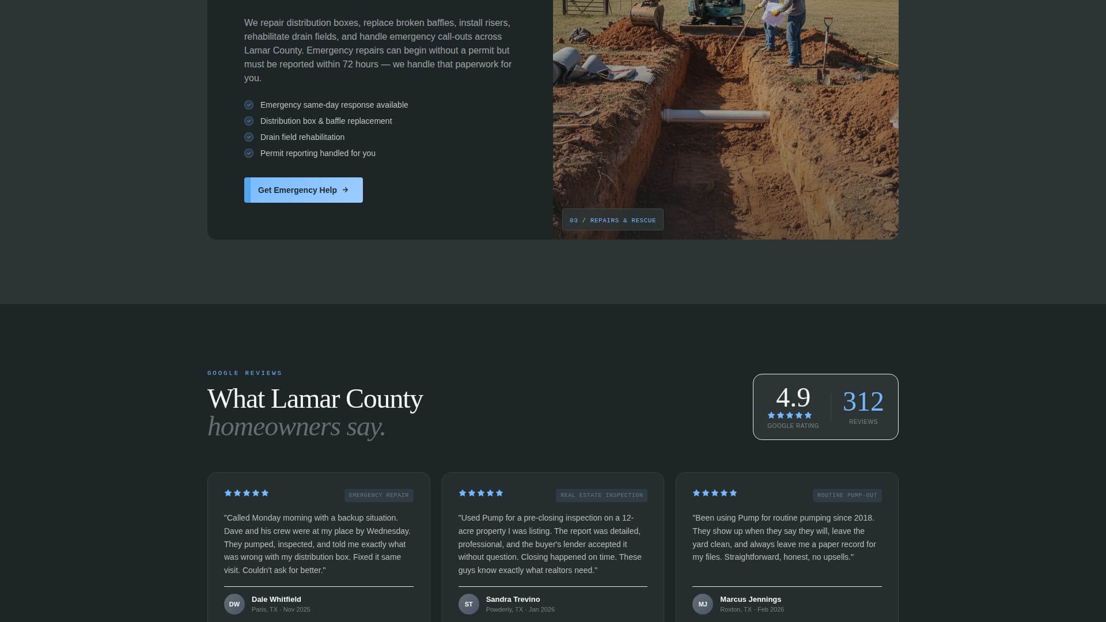Click check icon beside Emergency same-day response

[x=249, y=105]
